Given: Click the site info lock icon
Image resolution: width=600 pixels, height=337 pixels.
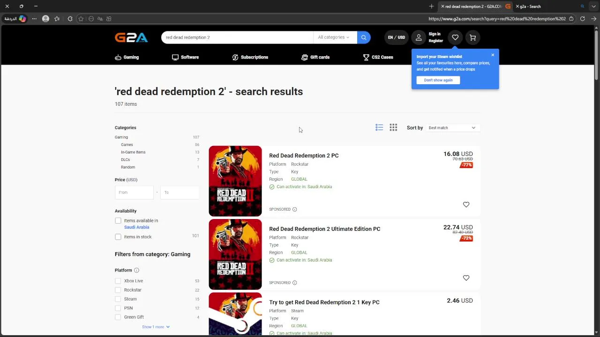Looking at the screenshot, I should click(x=571, y=19).
